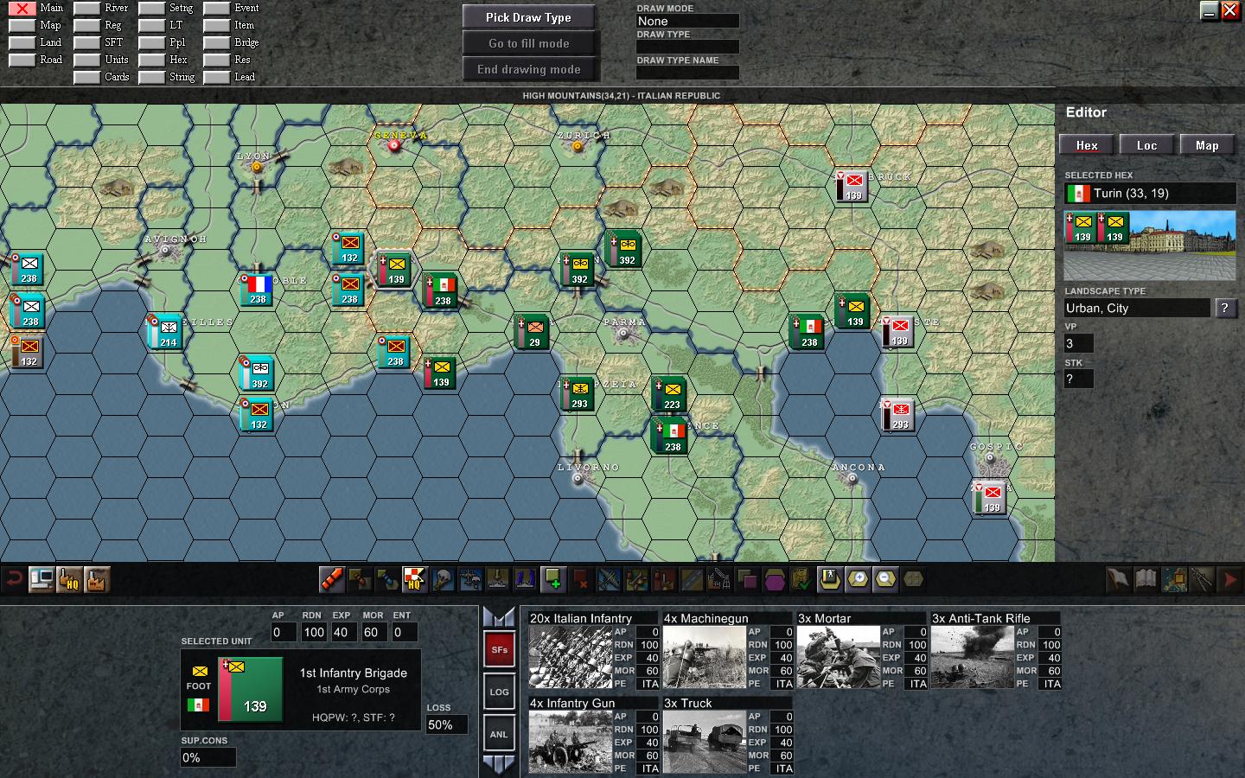
Task: Select the unit 139 counter at Bruck
Action: (852, 185)
